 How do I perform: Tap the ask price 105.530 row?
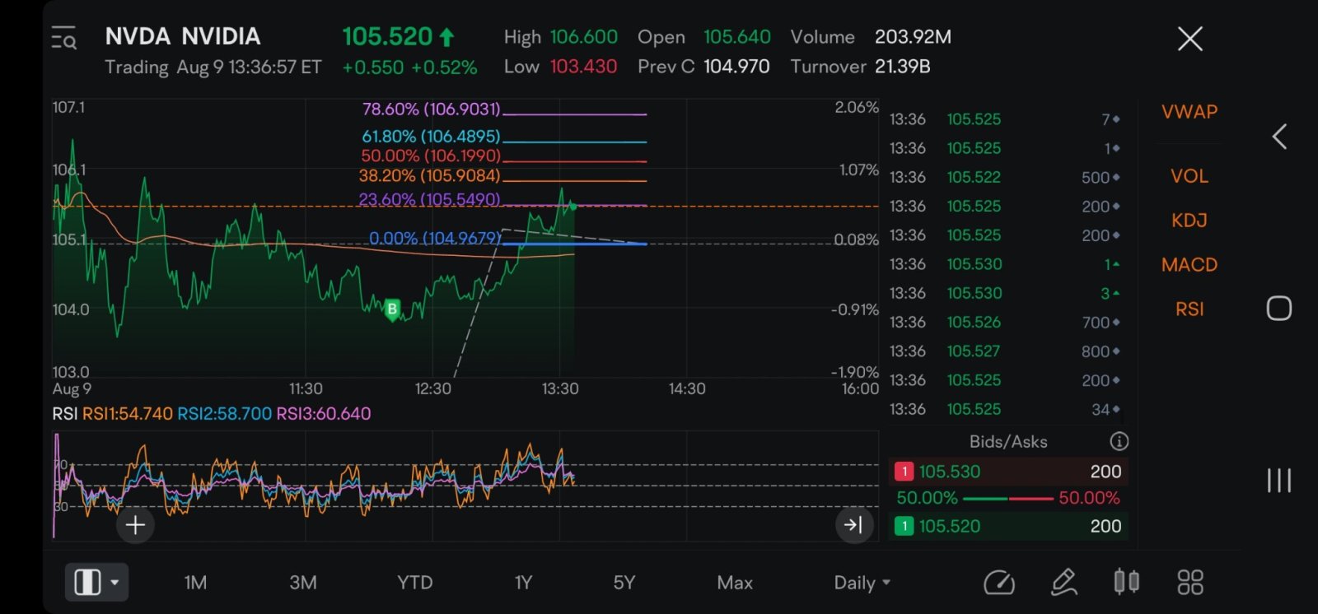(x=1008, y=472)
